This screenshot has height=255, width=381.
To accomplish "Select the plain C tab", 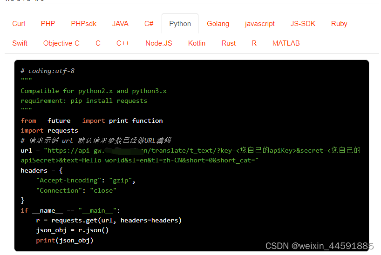I will point(98,43).
